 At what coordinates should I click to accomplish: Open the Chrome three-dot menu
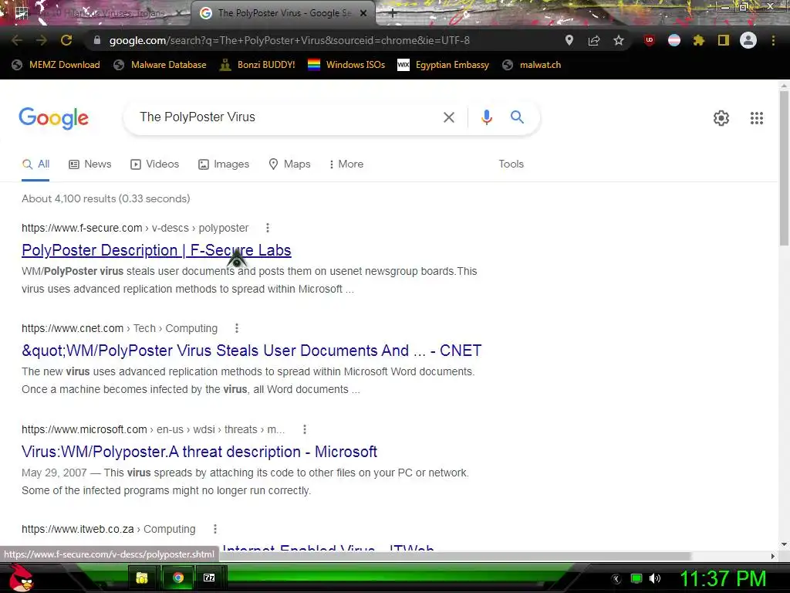pos(773,40)
